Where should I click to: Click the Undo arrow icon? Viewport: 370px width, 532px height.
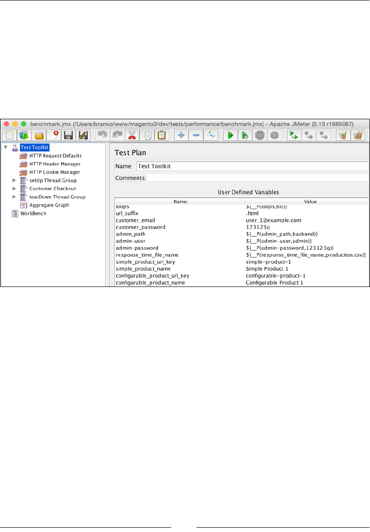(103, 135)
